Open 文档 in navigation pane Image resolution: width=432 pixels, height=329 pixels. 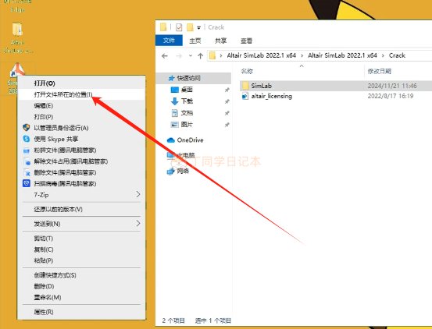click(187, 113)
